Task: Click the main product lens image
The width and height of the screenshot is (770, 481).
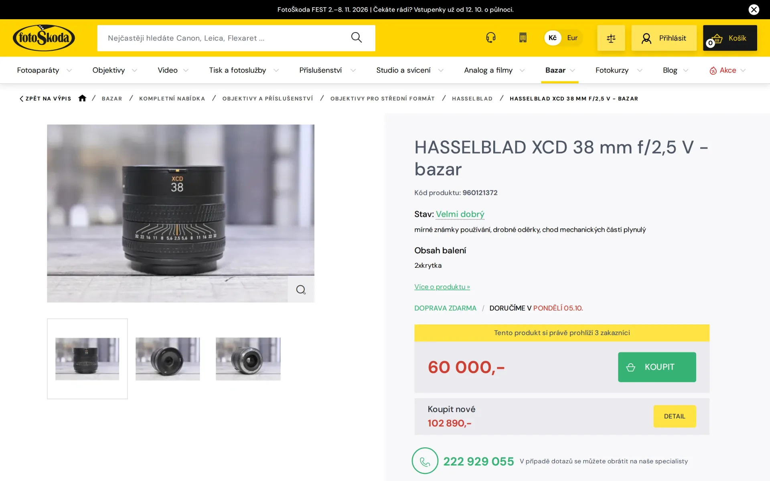Action: (180, 213)
